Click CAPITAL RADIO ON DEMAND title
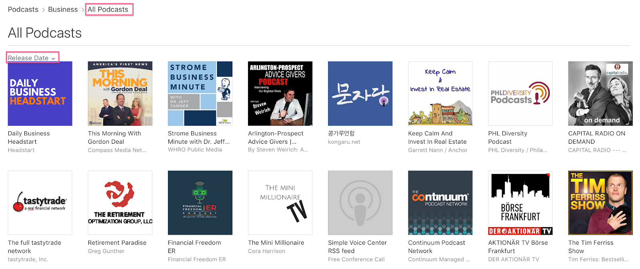Image resolution: width=640 pixels, height=269 pixels. coord(596,138)
